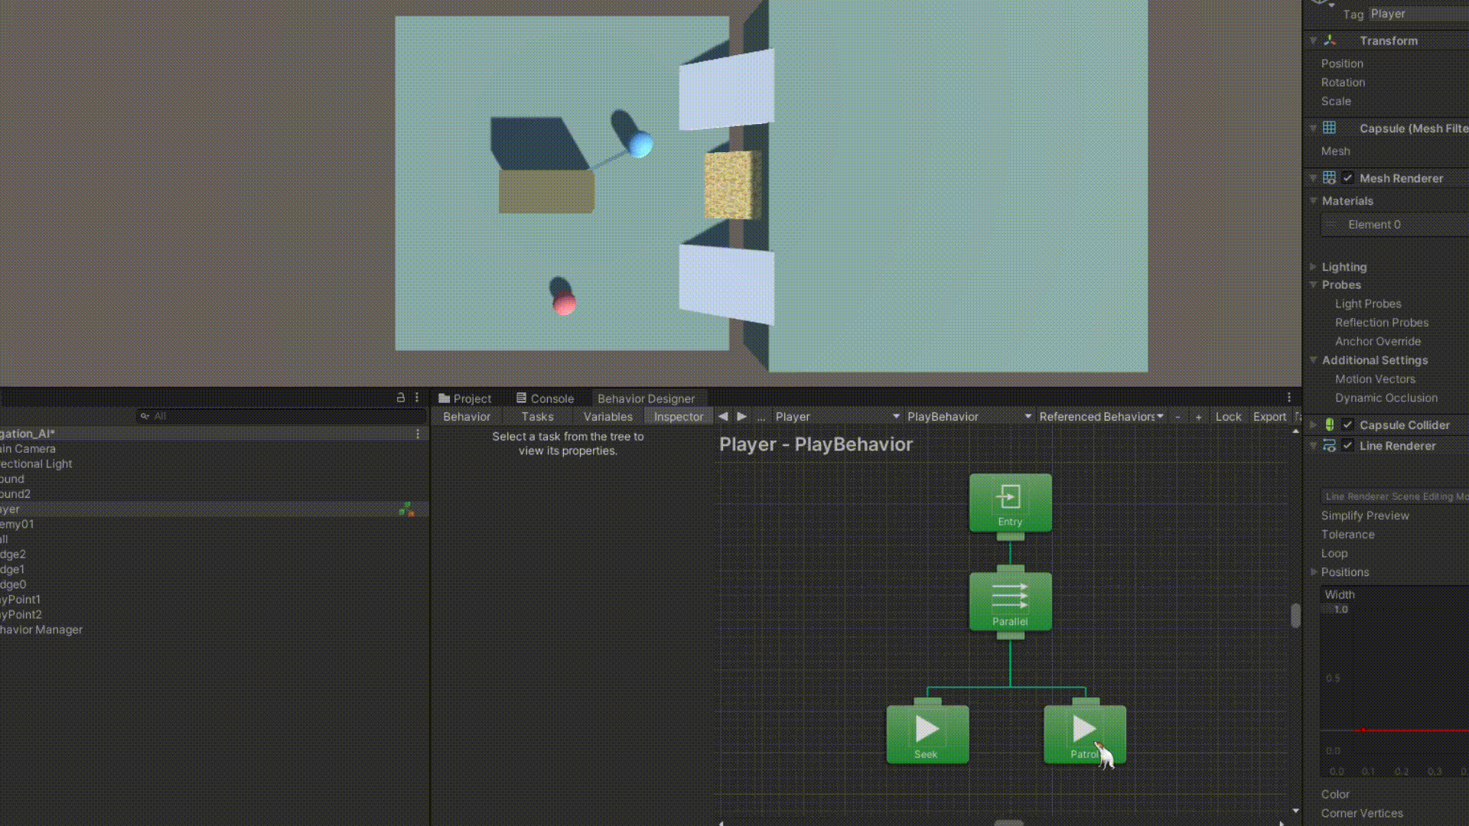Select the Parallel node icon
The height and width of the screenshot is (826, 1469).
point(1010,597)
